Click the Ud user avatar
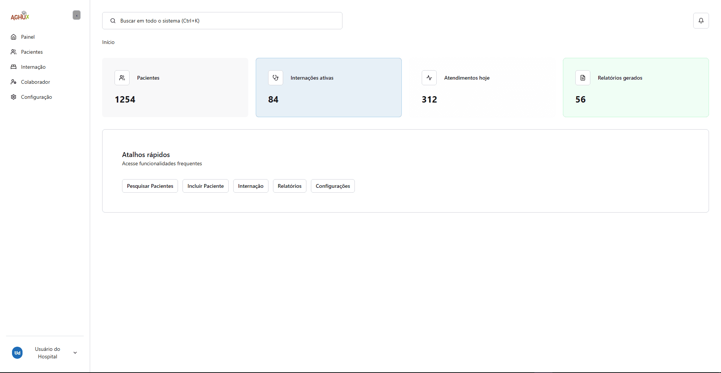 17,353
